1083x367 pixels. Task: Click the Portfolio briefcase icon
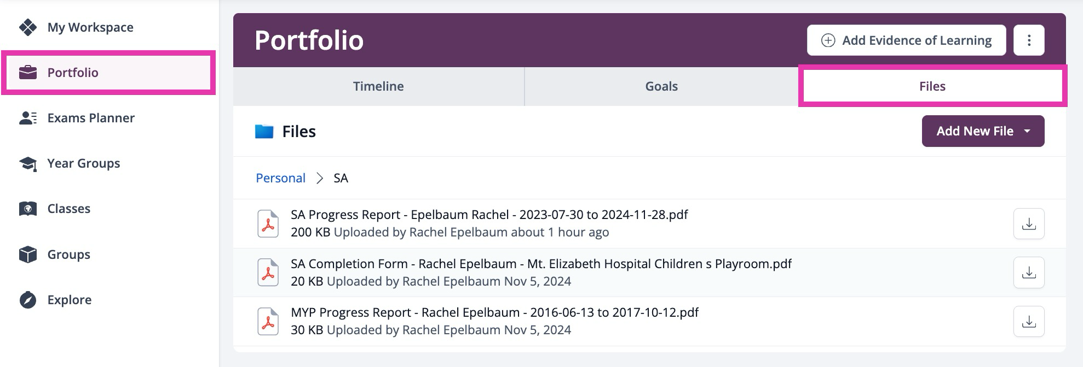pos(28,73)
